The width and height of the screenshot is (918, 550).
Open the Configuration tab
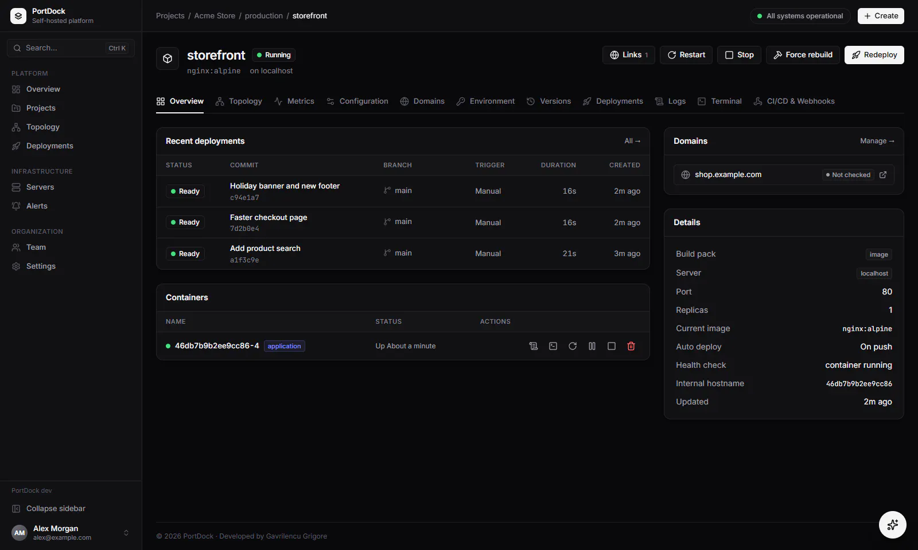357,101
